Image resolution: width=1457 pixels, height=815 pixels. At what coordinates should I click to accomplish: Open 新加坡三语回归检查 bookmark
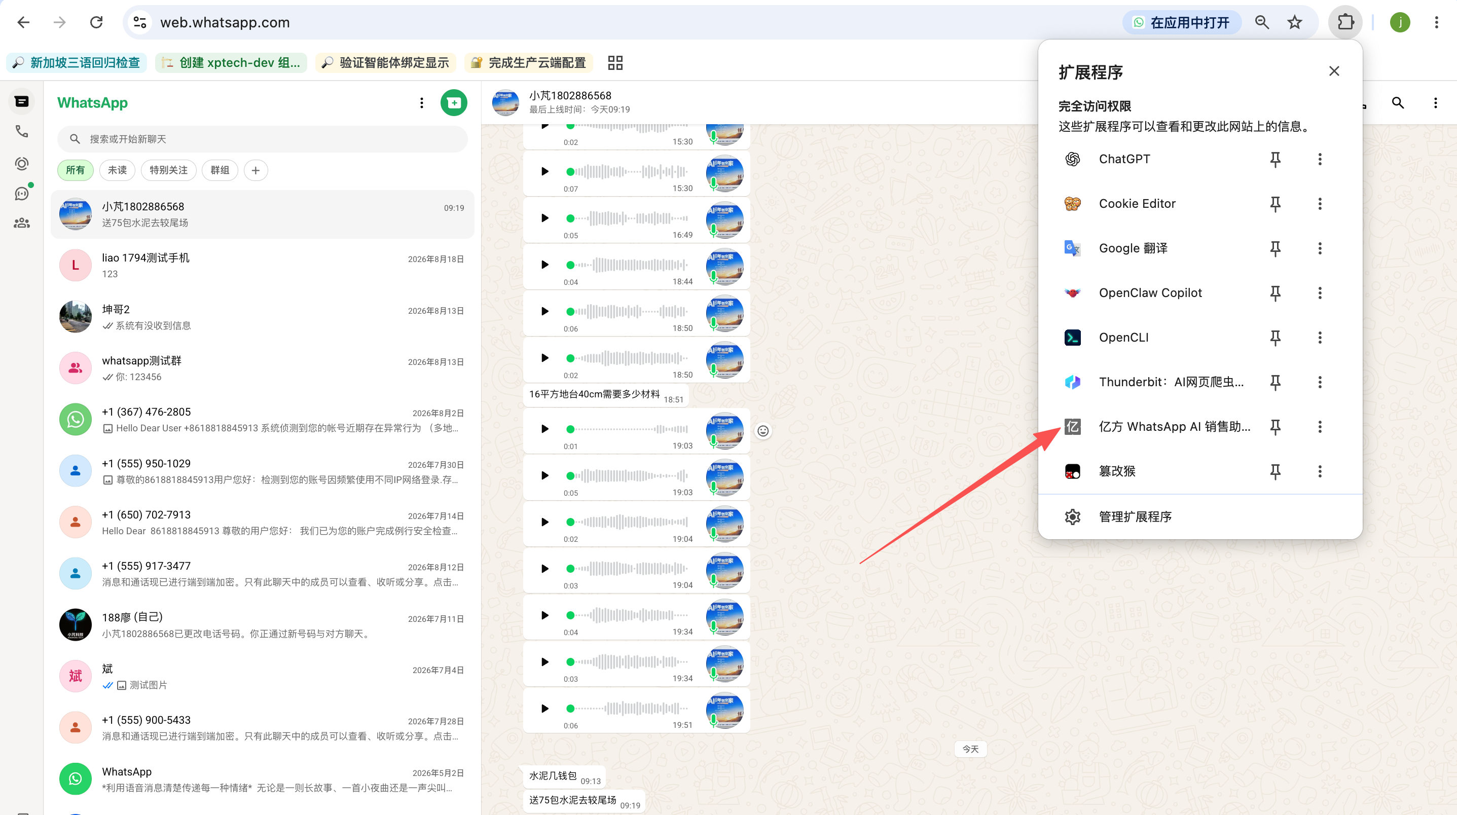77,63
